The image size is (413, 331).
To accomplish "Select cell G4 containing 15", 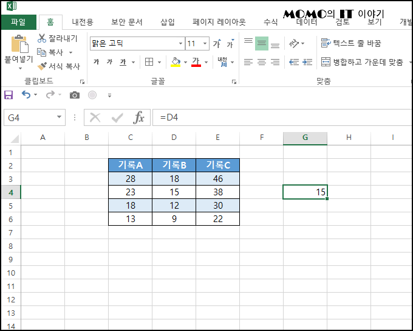I will 305,192.
